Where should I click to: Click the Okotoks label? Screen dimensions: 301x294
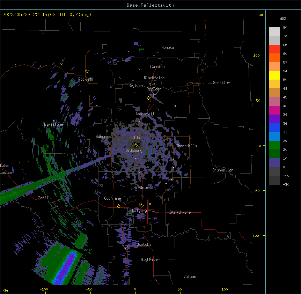144,244
